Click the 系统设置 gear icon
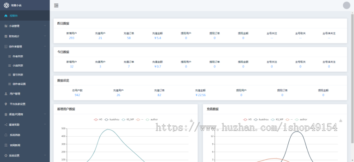This screenshot has height=162, width=354. pos(6,155)
